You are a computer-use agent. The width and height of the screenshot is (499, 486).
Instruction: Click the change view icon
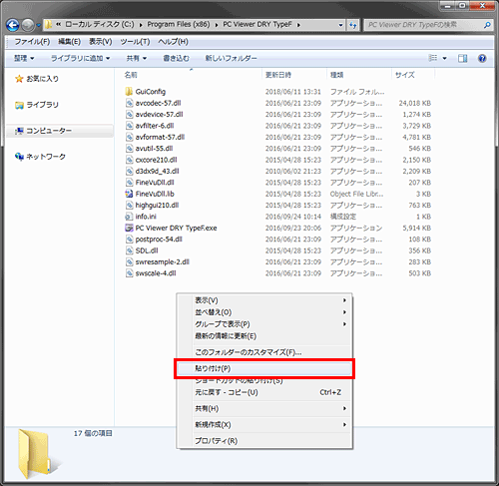point(433,58)
